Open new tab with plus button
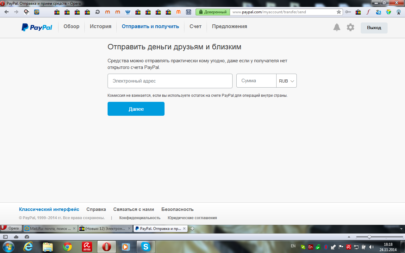The width and height of the screenshot is (405, 253). click(192, 228)
